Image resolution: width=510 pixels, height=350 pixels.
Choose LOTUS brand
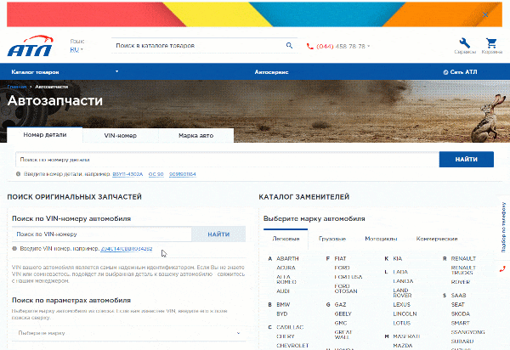pos(401,323)
